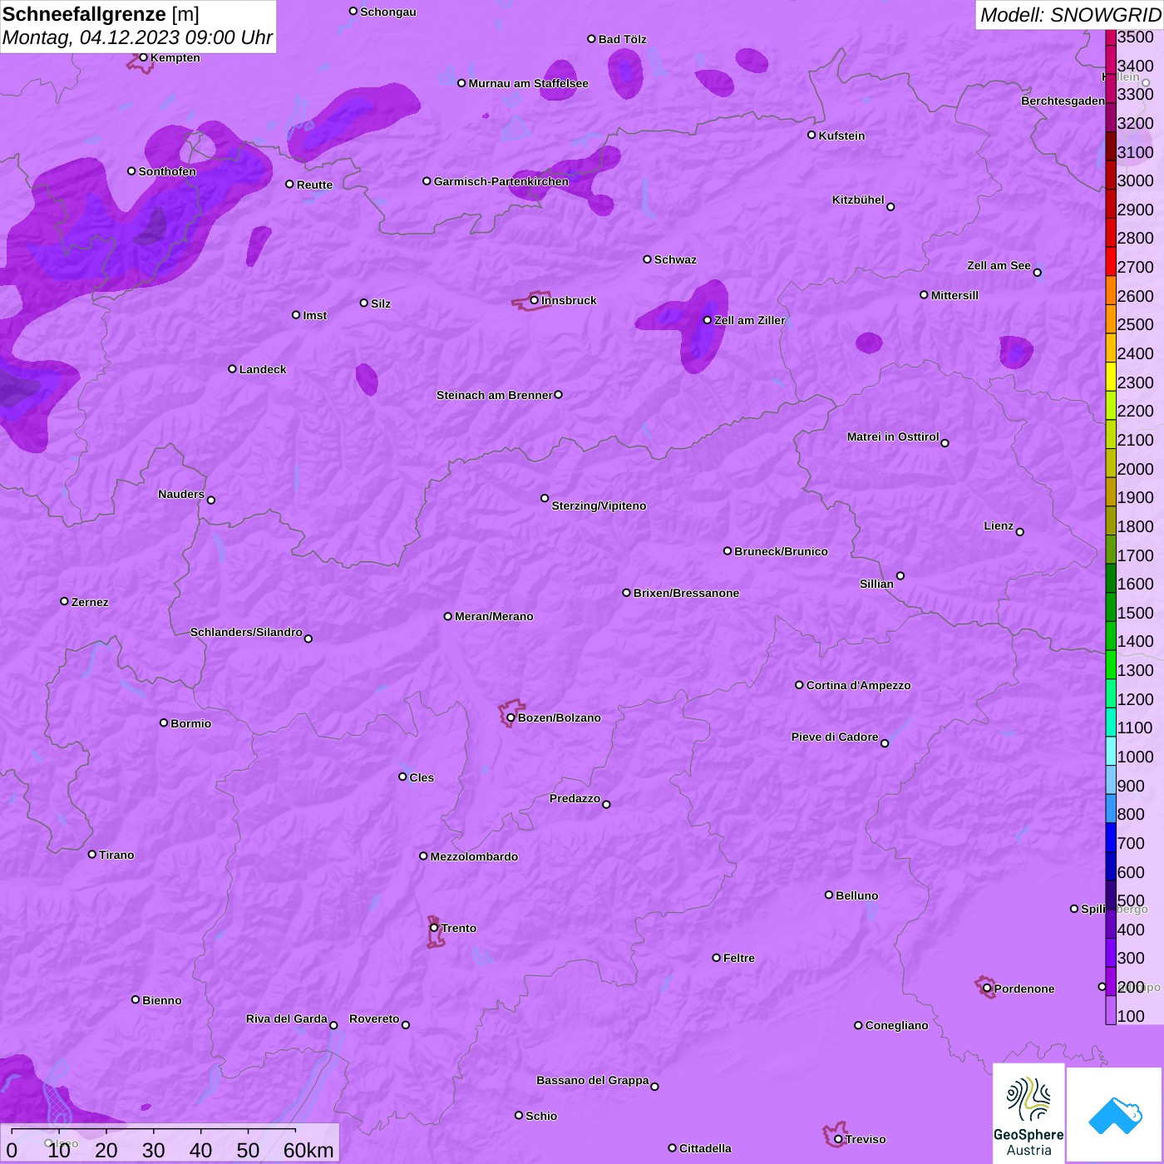Viewport: 1164px width, 1164px height.
Task: Click the Reutte label
Action: 314,185
